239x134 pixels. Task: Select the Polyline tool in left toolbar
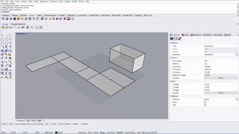click(10, 35)
